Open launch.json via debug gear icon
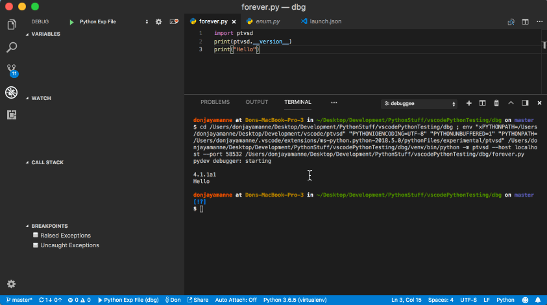547x305 pixels. point(159,21)
